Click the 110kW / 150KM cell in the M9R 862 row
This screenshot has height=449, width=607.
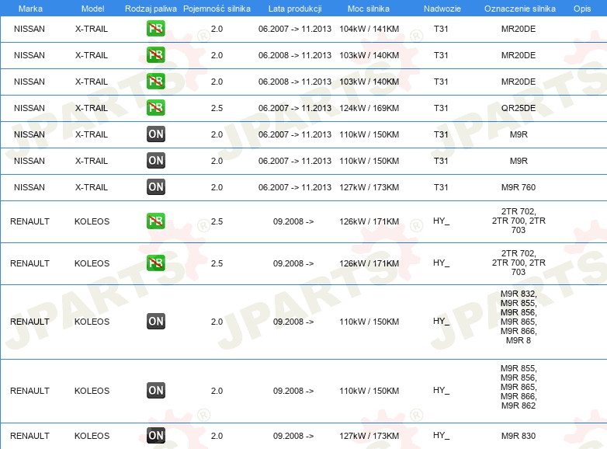click(x=369, y=391)
